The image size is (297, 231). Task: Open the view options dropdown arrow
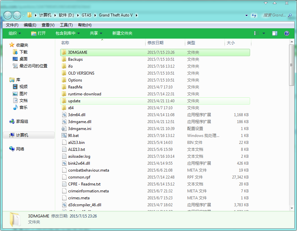[264, 33]
